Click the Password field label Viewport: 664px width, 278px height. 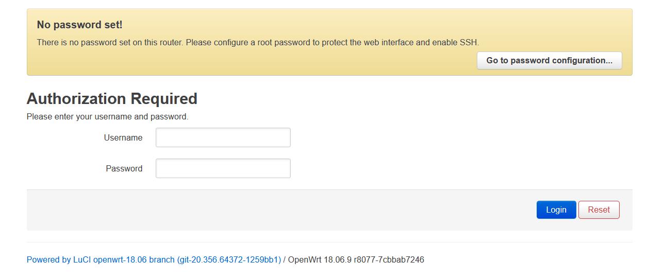tap(124, 168)
